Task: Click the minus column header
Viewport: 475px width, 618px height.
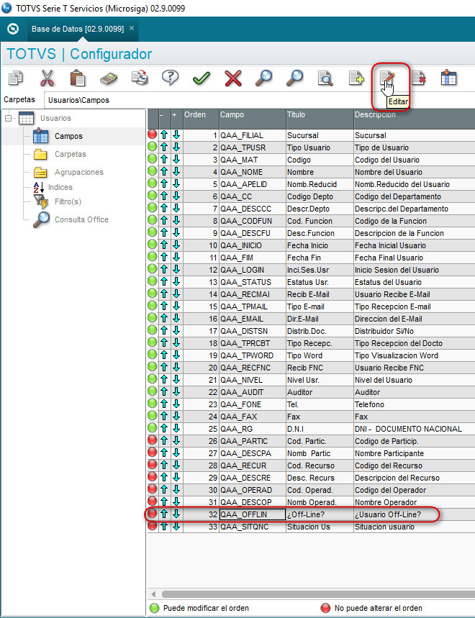Action: pyautogui.click(x=165, y=119)
